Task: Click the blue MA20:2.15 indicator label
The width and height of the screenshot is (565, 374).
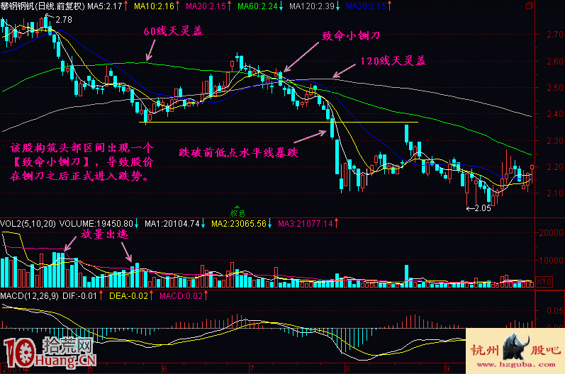Action: pos(366,6)
